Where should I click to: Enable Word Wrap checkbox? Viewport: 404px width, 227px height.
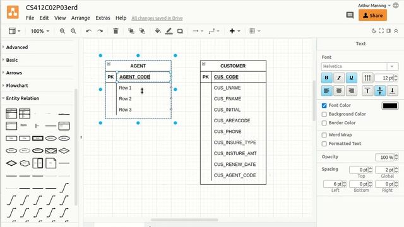pyautogui.click(x=324, y=135)
